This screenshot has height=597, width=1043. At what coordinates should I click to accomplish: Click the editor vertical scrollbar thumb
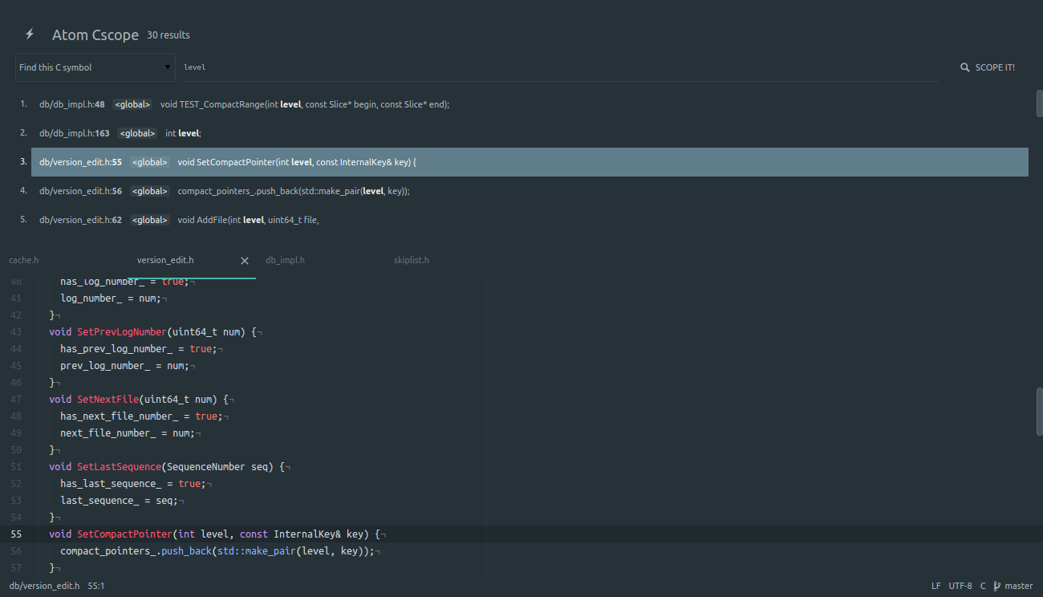pyautogui.click(x=1039, y=411)
